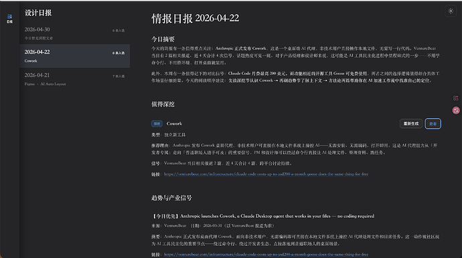Click the 趋势与产业信号 section heading
This screenshot has width=462, height=258.
171,198
